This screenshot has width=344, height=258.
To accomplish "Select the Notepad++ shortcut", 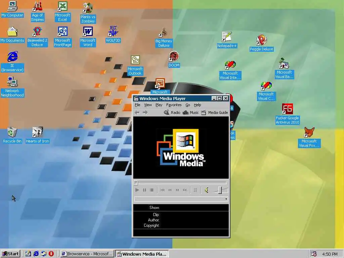I will 227,40.
